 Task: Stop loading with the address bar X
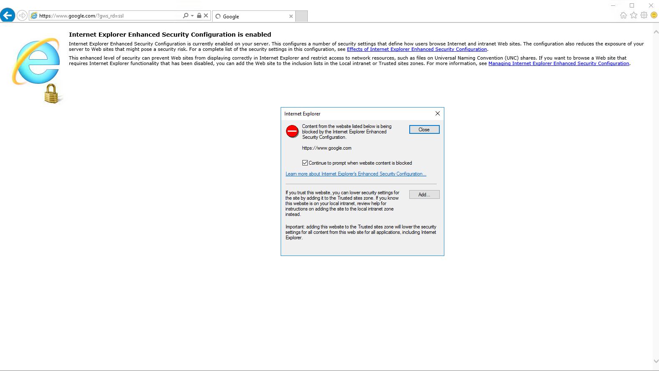(x=206, y=15)
